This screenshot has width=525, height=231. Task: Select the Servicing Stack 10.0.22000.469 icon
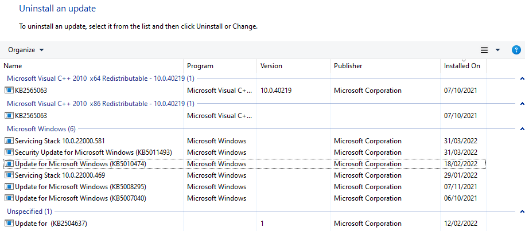point(9,175)
